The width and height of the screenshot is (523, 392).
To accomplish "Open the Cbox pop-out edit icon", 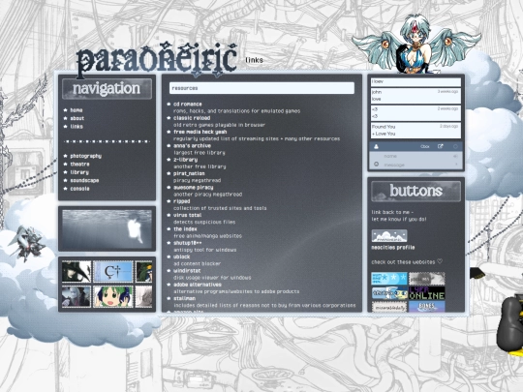I will click(441, 146).
